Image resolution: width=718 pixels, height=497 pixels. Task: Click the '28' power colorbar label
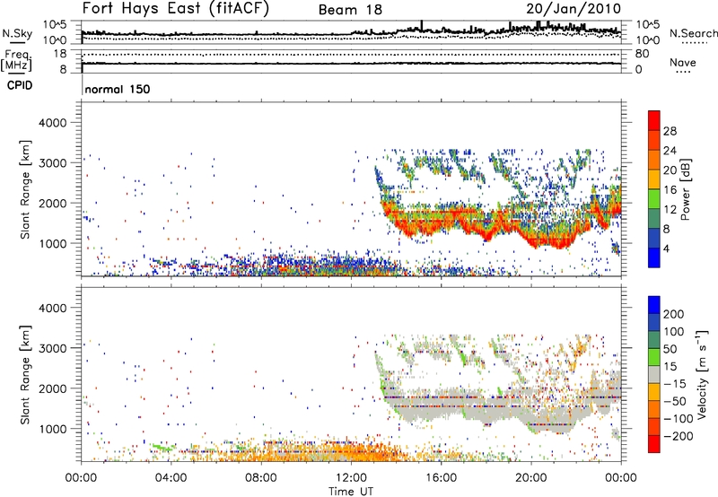pyautogui.click(x=670, y=131)
